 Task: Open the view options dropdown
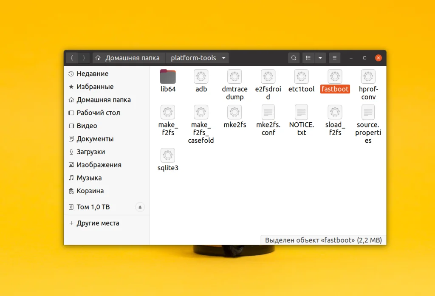[320, 58]
